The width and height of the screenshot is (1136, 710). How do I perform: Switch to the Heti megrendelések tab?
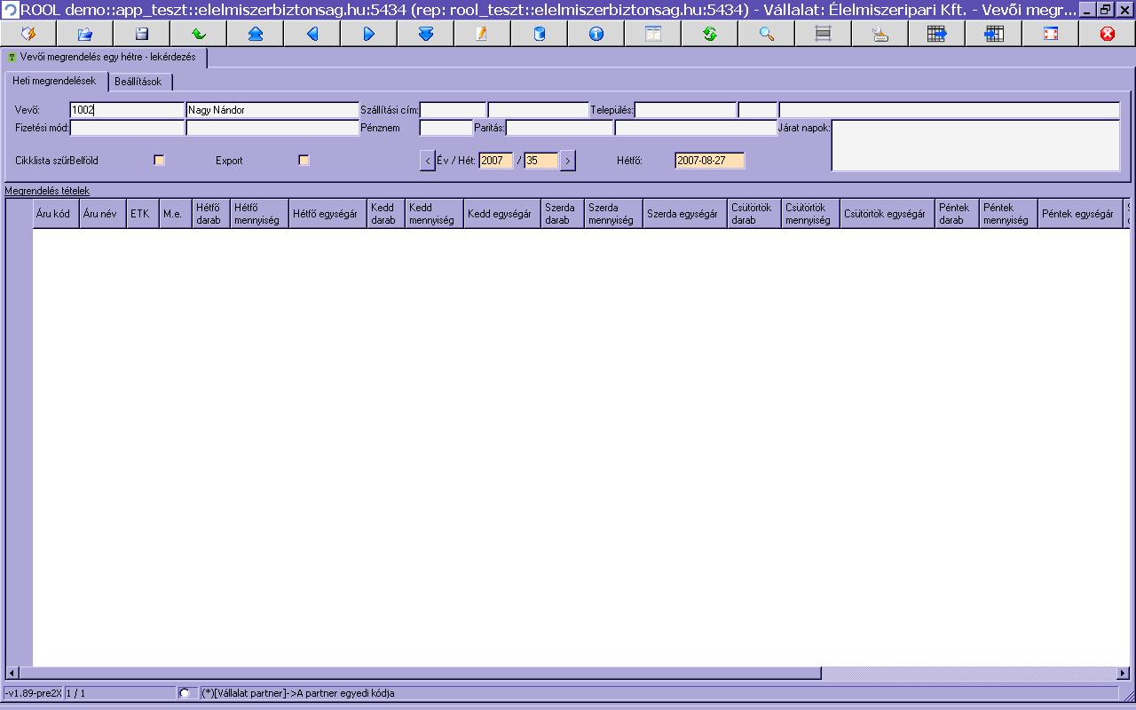tap(54, 81)
